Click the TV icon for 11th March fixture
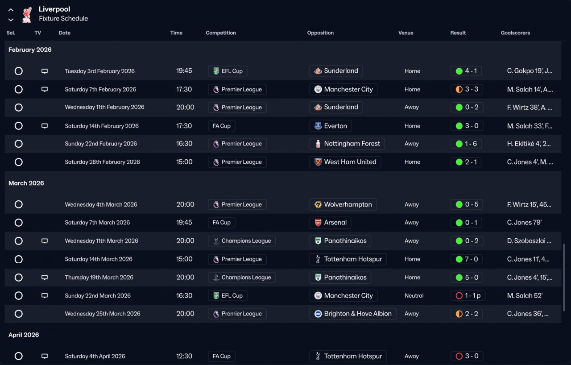Viewport: 571px width, 365px height. coord(45,241)
